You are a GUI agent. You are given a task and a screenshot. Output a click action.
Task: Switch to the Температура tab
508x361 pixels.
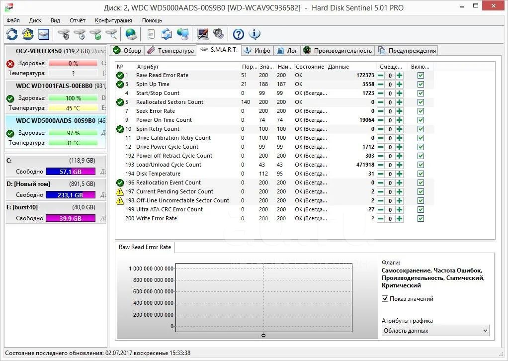tap(170, 51)
